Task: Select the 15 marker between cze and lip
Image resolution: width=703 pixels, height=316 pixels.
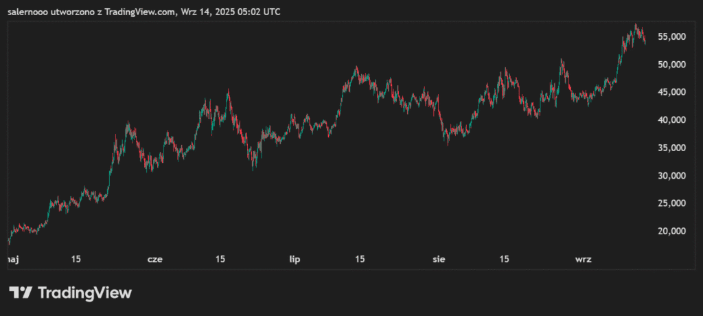Action: coord(220,259)
